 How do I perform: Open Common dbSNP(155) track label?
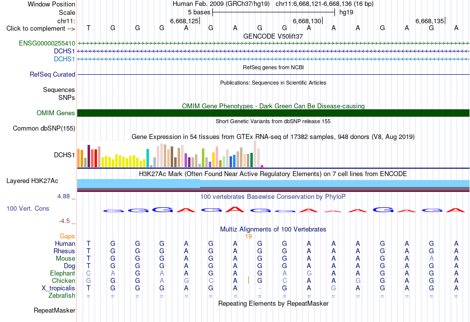click(44, 128)
